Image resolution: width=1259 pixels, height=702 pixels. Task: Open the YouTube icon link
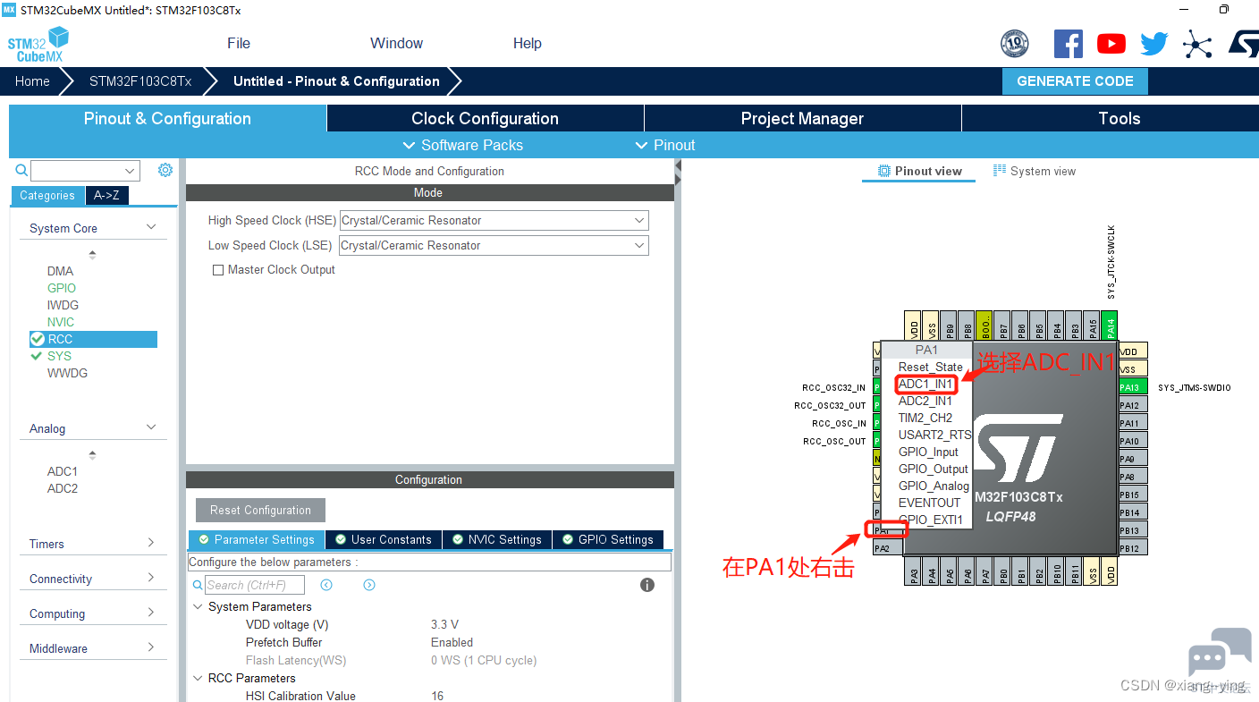(x=1111, y=44)
